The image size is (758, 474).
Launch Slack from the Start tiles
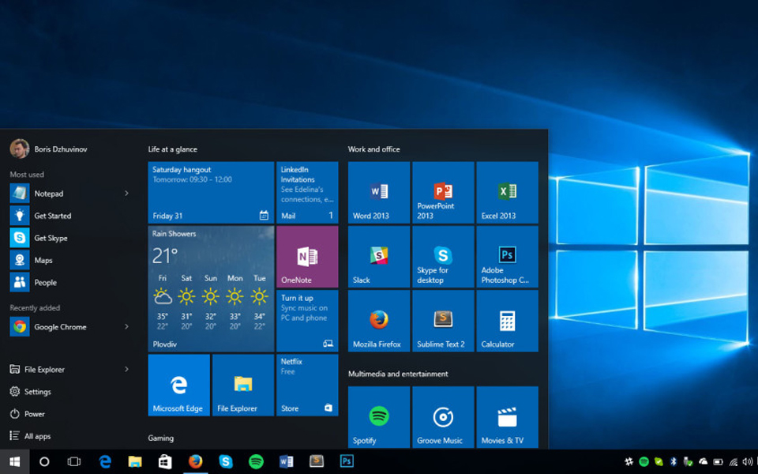pyautogui.click(x=379, y=257)
